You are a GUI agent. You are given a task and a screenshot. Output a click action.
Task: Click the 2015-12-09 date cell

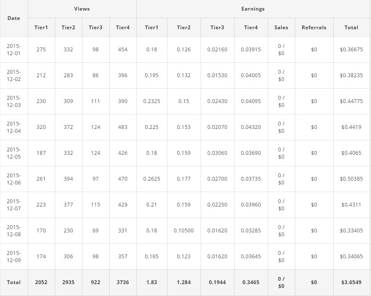[x=14, y=257]
